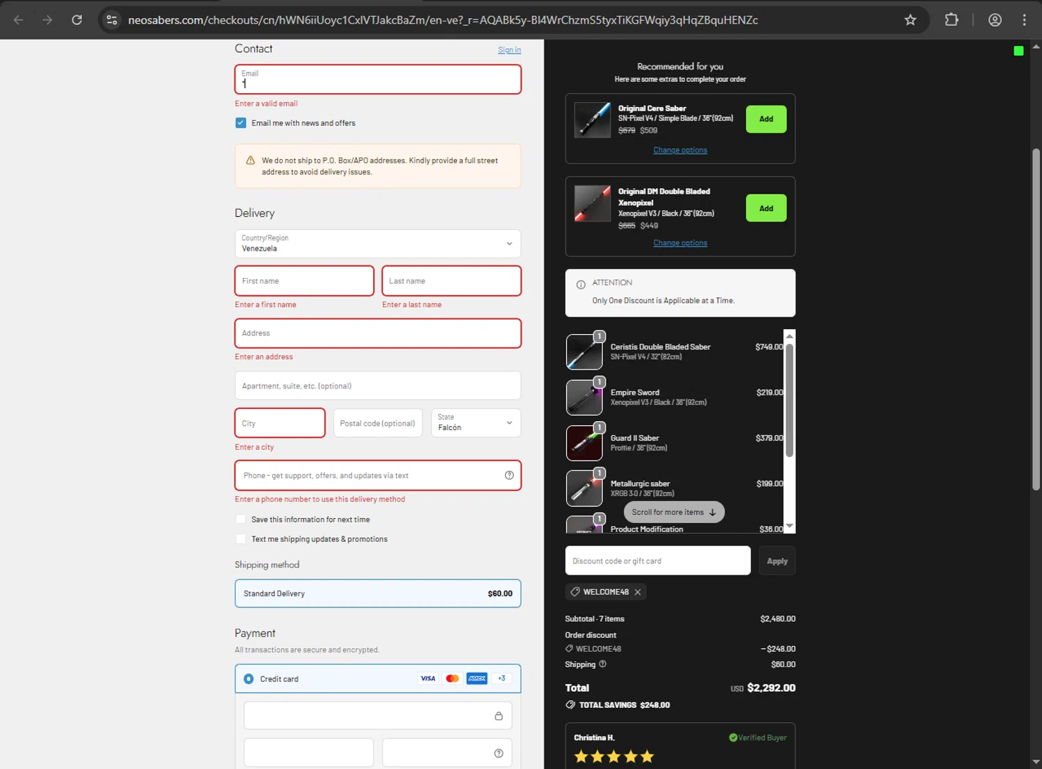
Task: Click the Last name field
Action: tap(452, 281)
